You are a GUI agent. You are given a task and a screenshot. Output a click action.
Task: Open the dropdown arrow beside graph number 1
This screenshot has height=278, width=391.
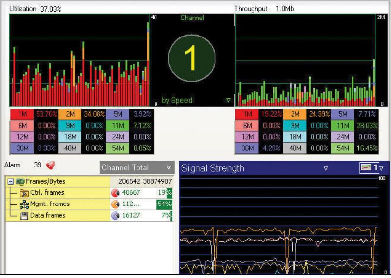pyautogui.click(x=381, y=168)
